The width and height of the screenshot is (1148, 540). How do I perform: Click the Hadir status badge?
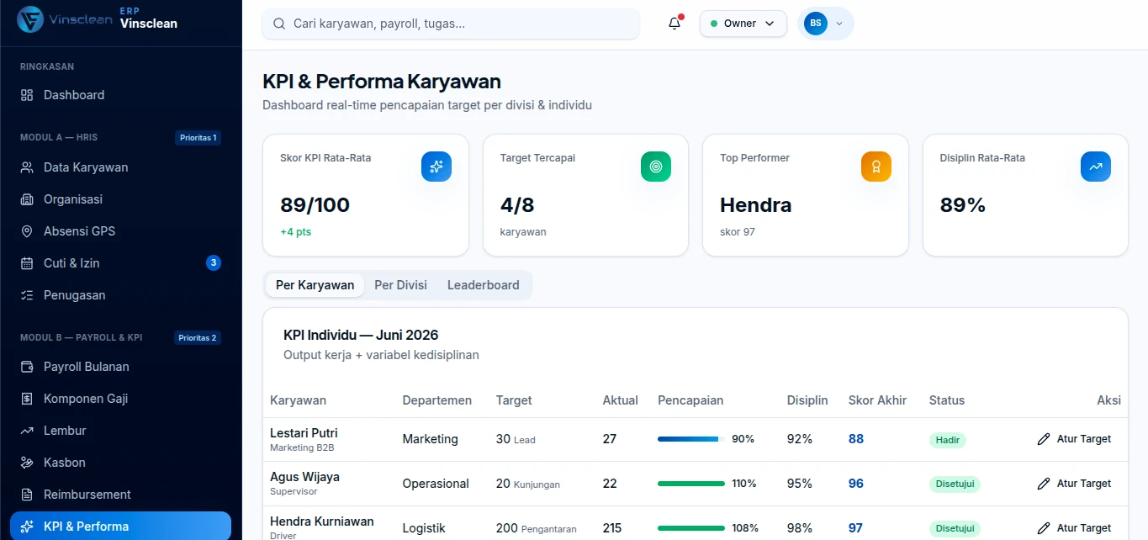[x=948, y=440]
